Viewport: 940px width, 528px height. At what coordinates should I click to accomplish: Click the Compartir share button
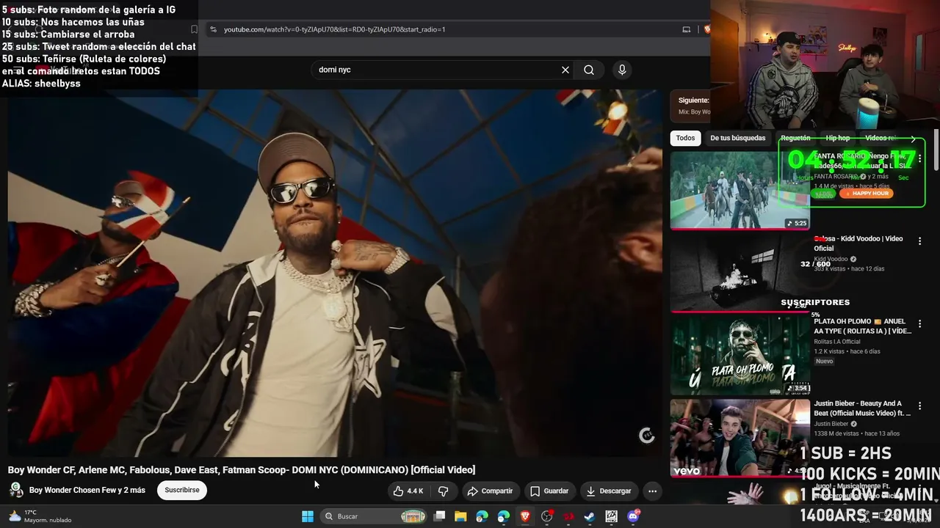coord(490,491)
